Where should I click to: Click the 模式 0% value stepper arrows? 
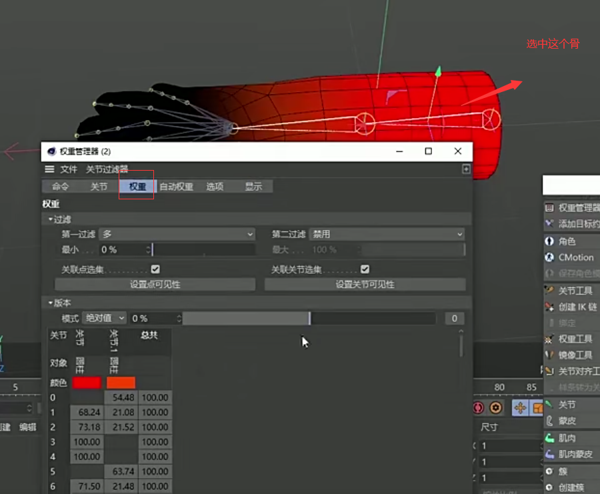click(179, 319)
